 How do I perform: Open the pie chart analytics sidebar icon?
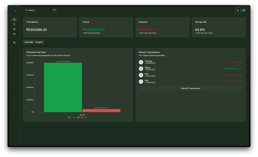[14, 29]
